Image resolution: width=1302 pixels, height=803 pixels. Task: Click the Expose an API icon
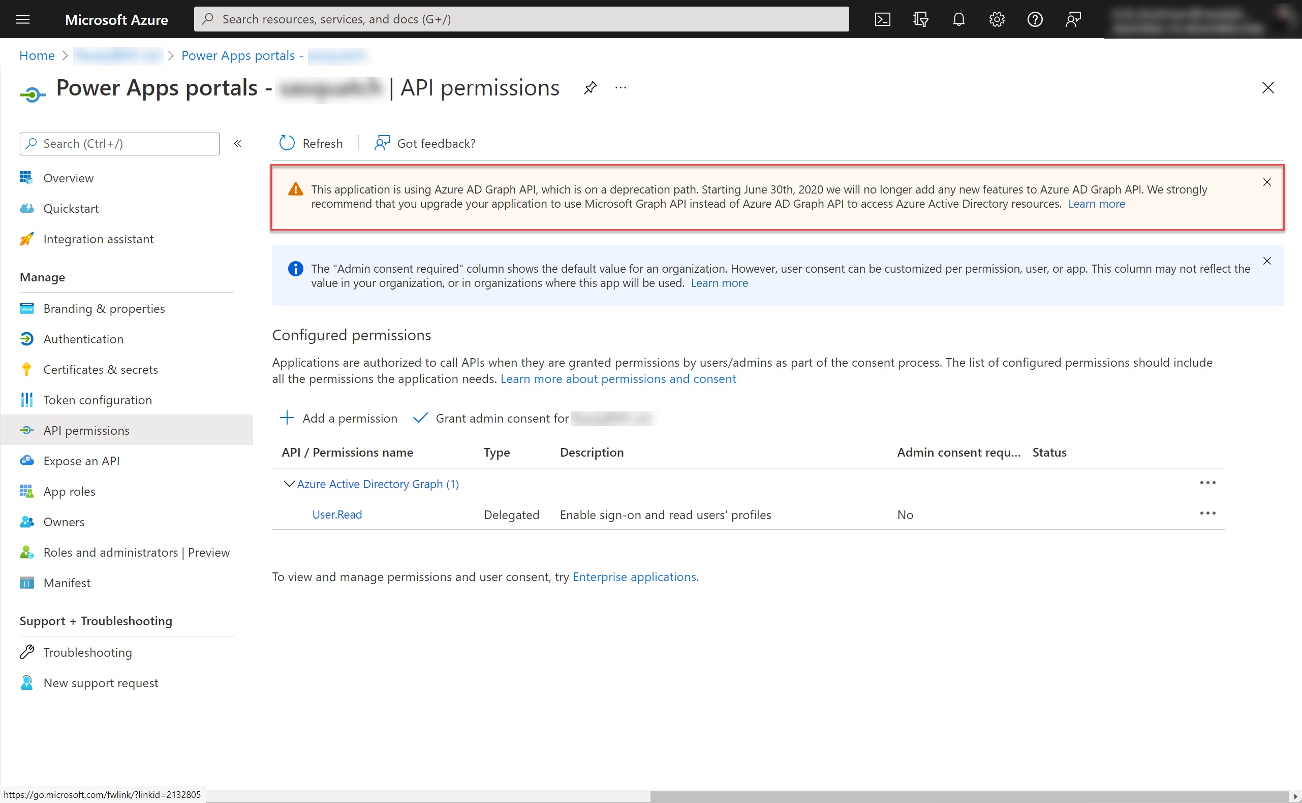tap(26, 460)
